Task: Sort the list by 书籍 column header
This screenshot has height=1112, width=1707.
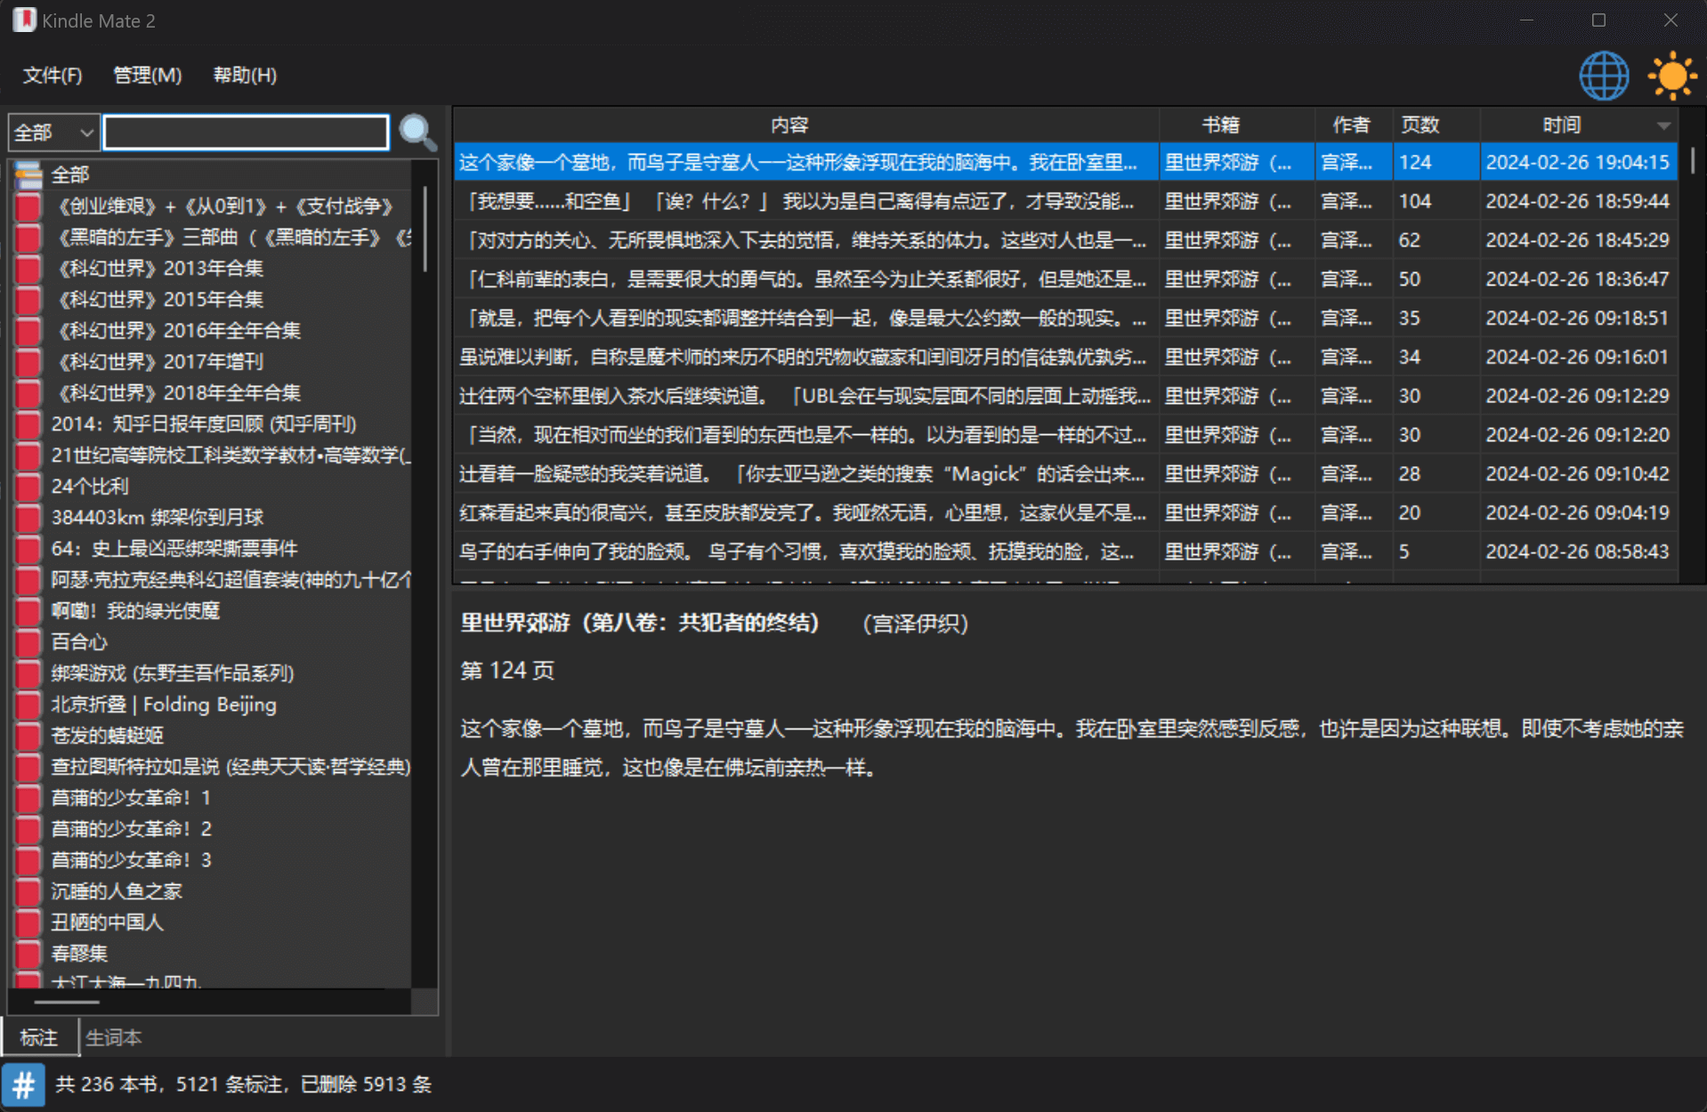Action: coord(1220,125)
